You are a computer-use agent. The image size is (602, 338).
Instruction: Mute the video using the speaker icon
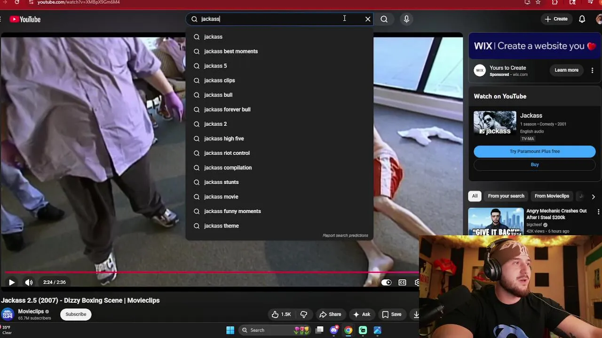29,282
